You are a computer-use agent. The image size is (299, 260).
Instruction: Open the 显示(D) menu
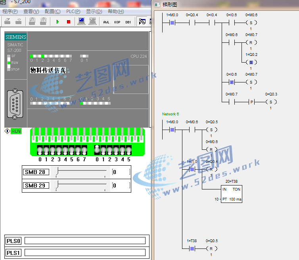coord(94,11)
